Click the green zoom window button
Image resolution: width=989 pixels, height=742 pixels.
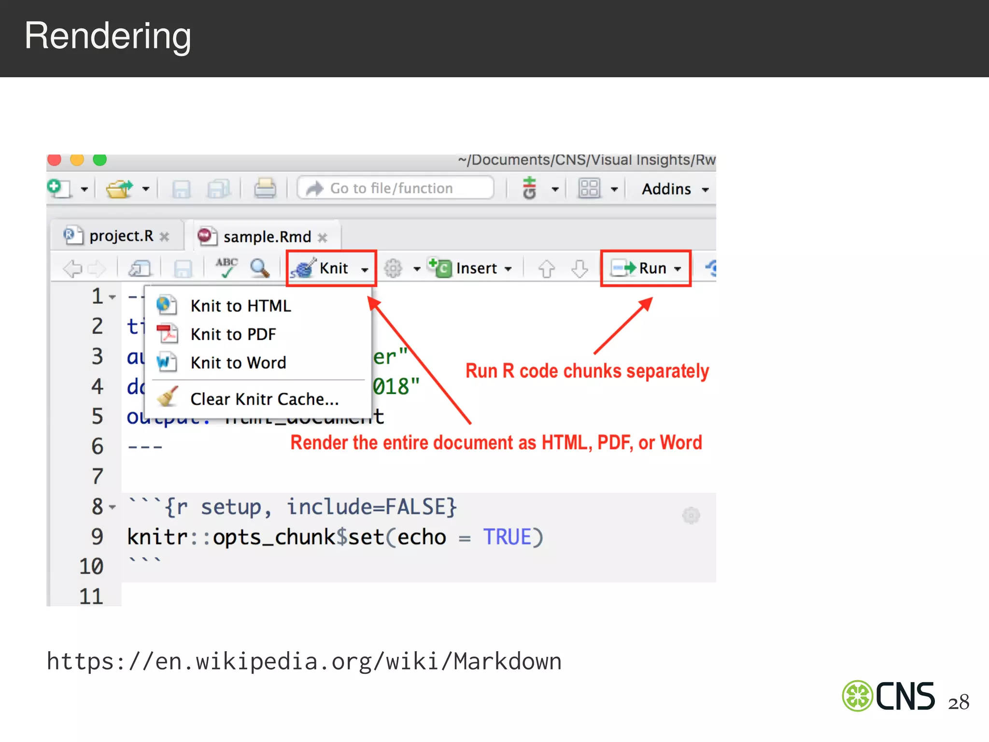(x=100, y=160)
